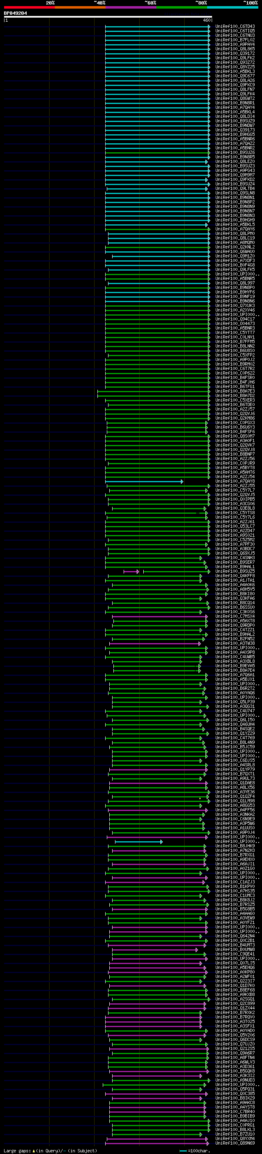The image size is (262, 1154).
Task: Open UniRef100_Q3E8L8 entry
Action: click(x=235, y=508)
